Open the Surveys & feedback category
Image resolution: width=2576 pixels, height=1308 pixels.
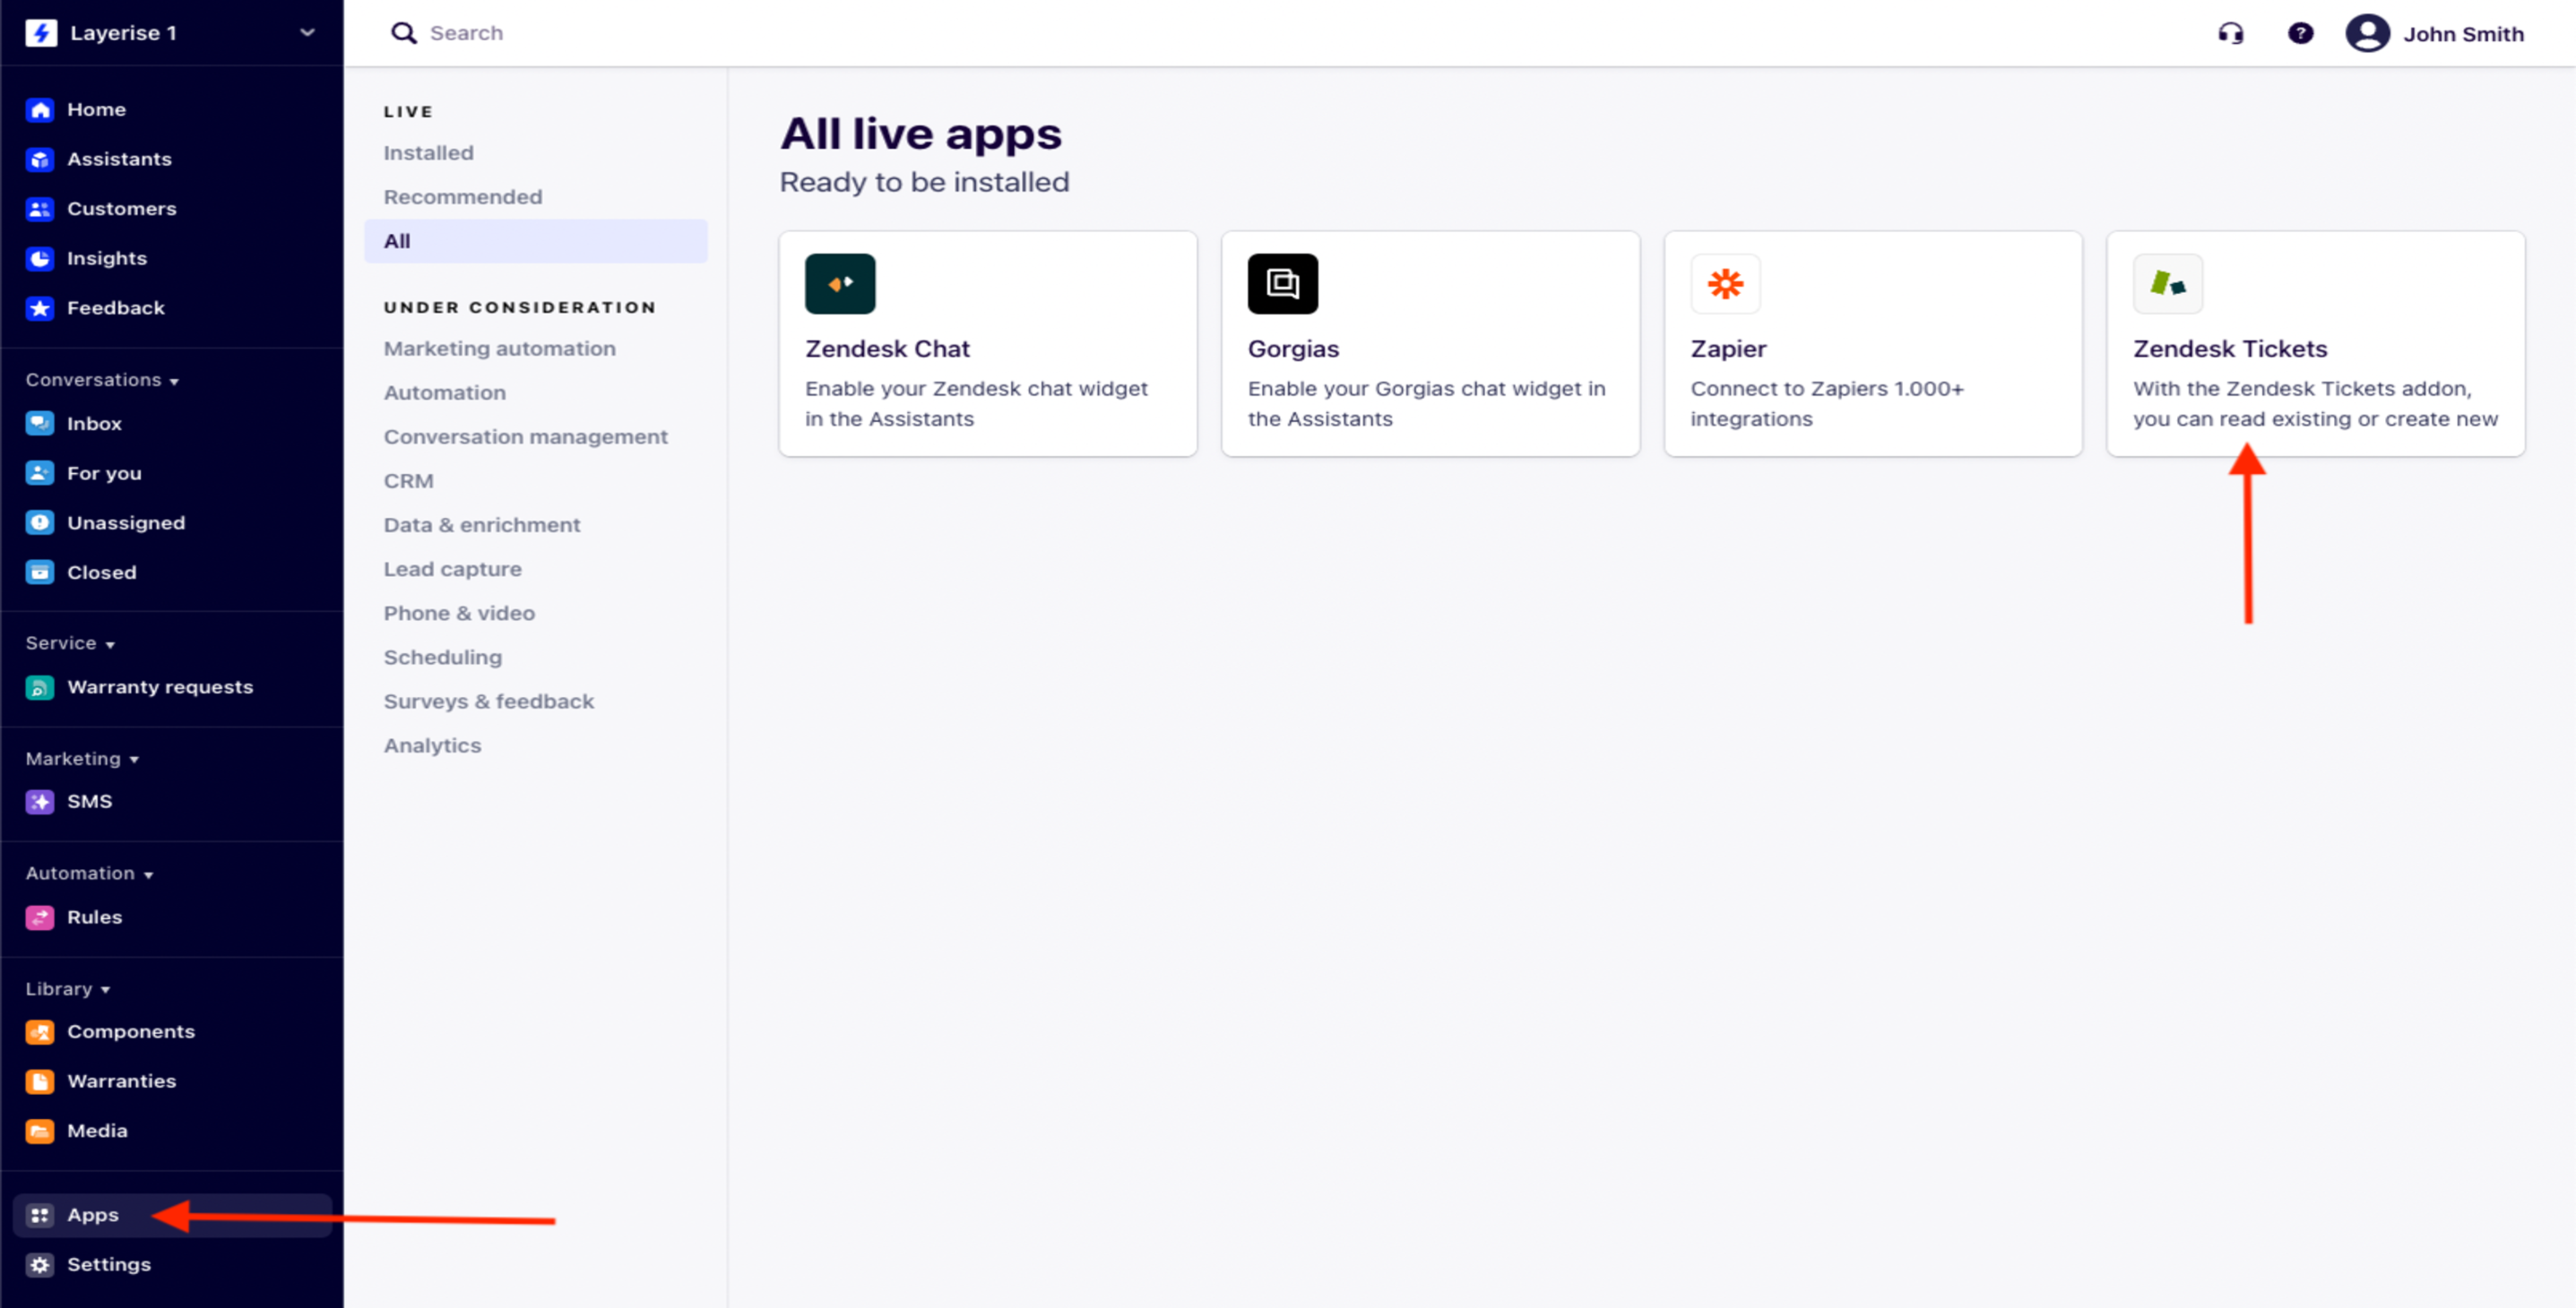coord(488,701)
